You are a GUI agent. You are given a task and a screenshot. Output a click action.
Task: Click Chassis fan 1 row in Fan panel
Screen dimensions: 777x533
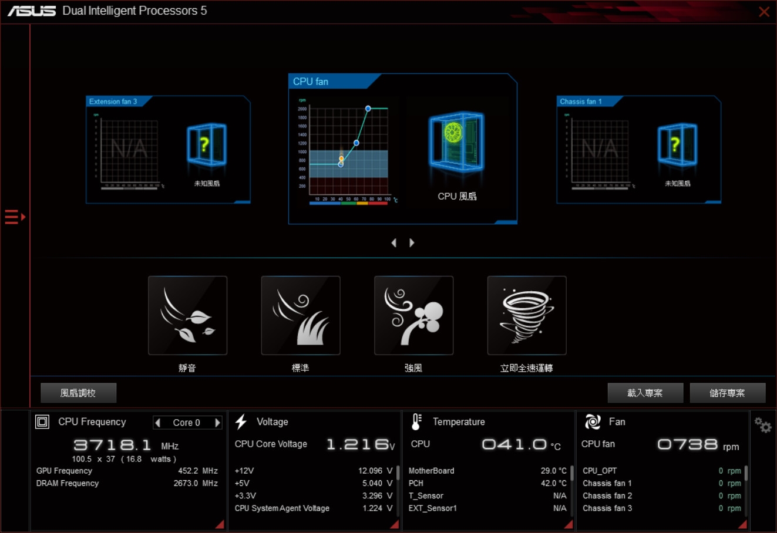(x=662, y=483)
